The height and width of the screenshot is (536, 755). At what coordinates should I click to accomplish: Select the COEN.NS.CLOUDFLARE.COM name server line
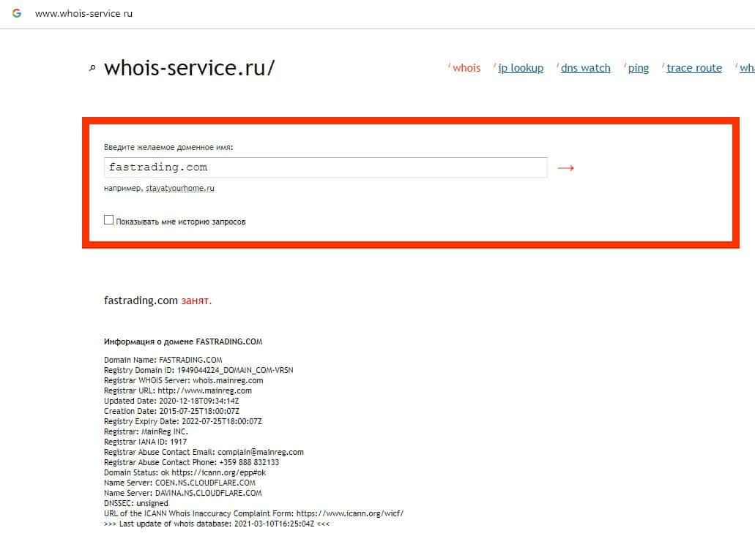click(x=179, y=483)
